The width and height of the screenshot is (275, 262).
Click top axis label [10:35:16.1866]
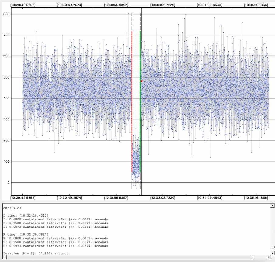pos(256,5)
